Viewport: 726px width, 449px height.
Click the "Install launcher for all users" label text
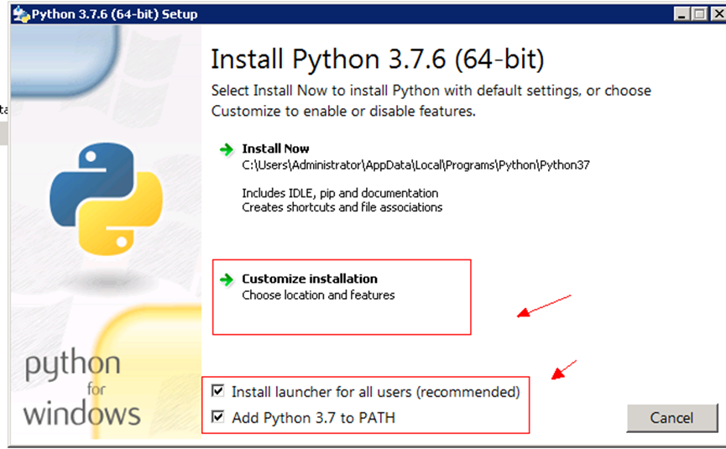point(375,392)
